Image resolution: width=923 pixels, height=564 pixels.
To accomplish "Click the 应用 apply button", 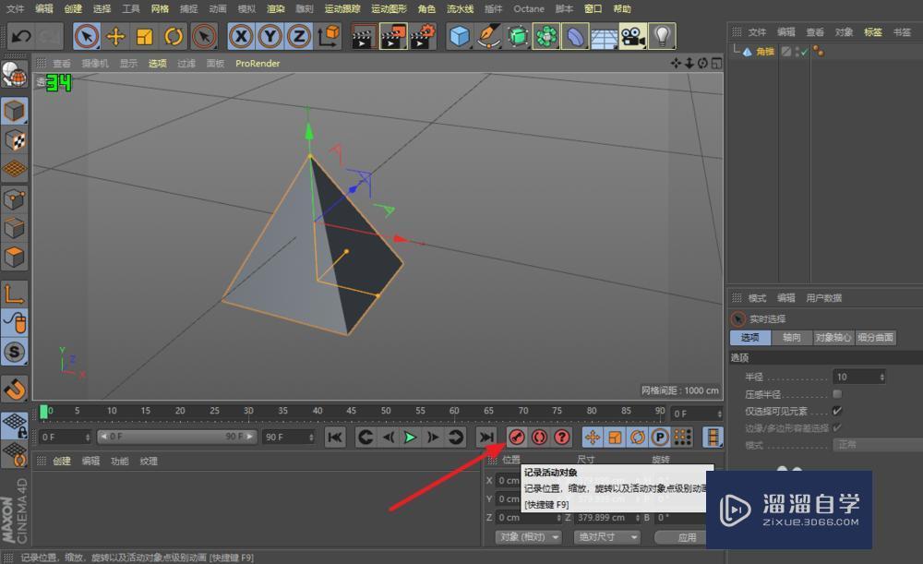I will coord(686,537).
